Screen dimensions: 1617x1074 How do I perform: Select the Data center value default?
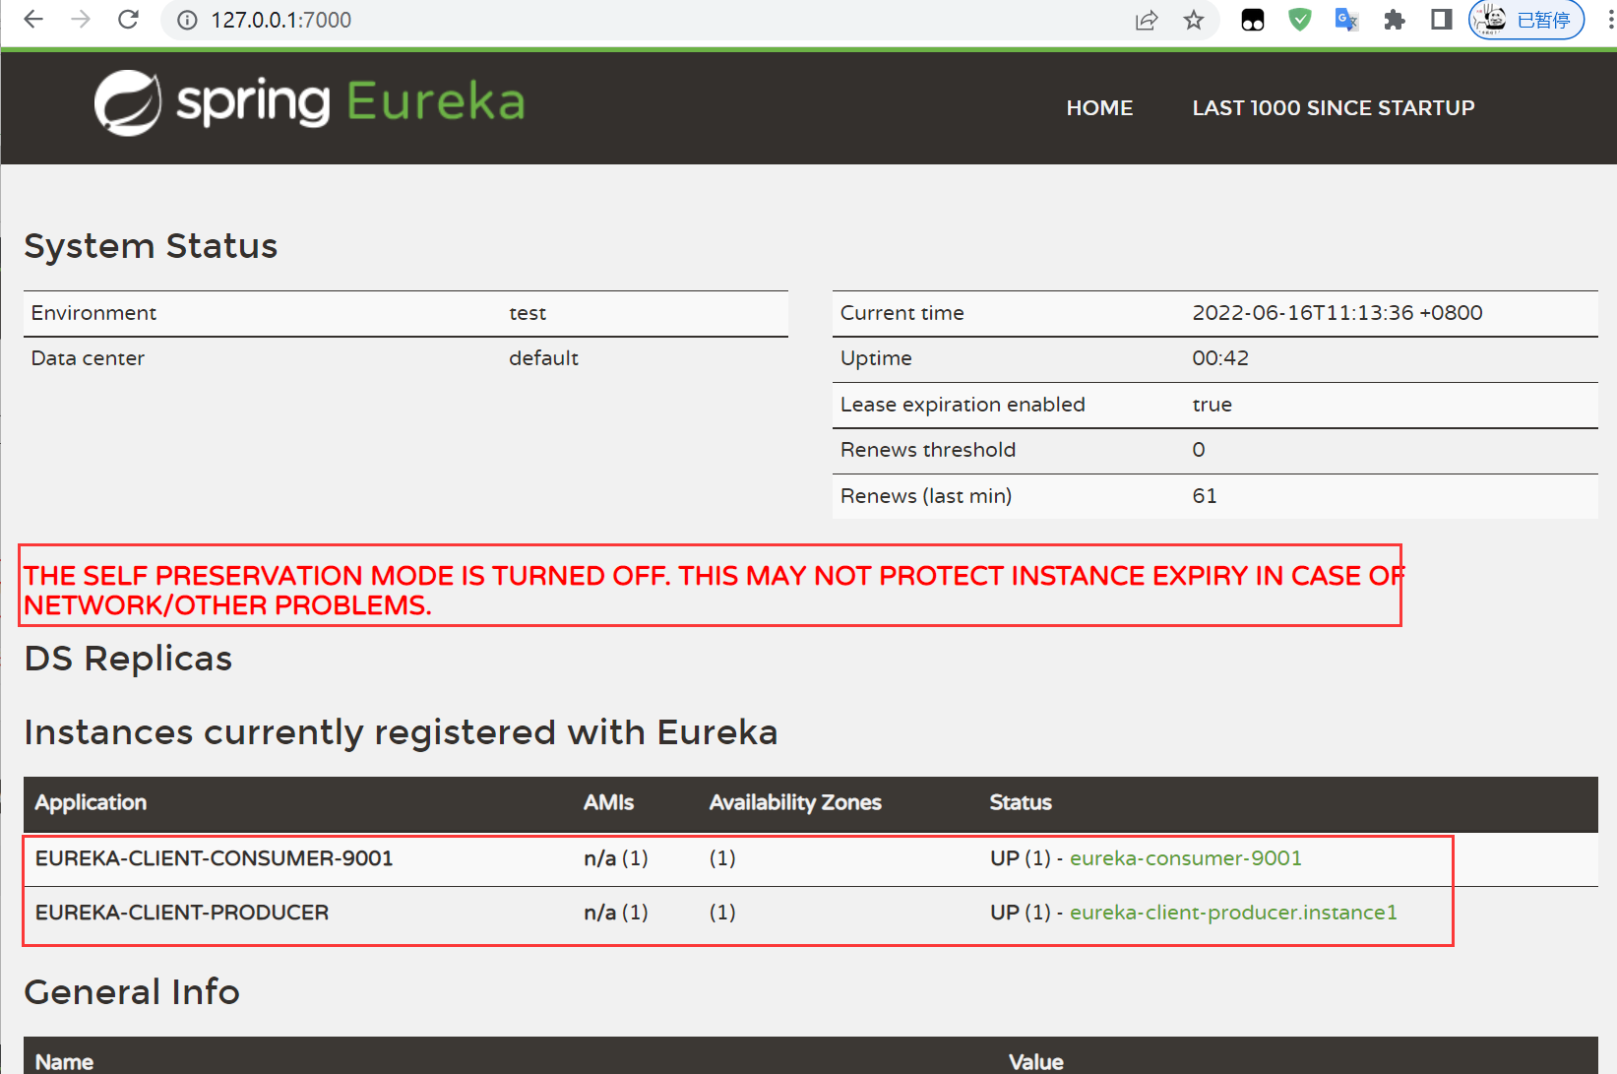[543, 358]
